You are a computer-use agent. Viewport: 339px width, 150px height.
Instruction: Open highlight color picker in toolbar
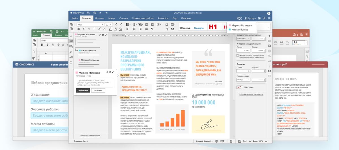point(110,29)
